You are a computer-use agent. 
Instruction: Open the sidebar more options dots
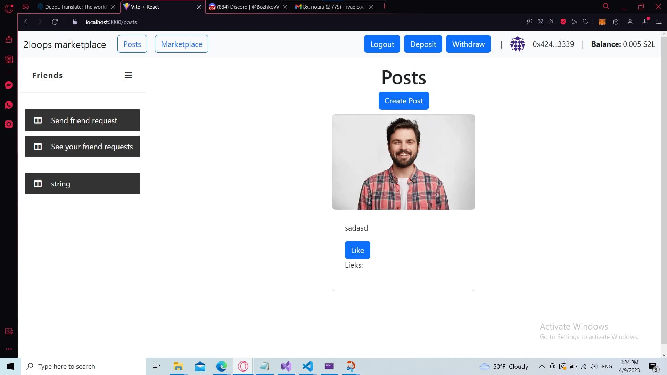pyautogui.click(x=9, y=349)
